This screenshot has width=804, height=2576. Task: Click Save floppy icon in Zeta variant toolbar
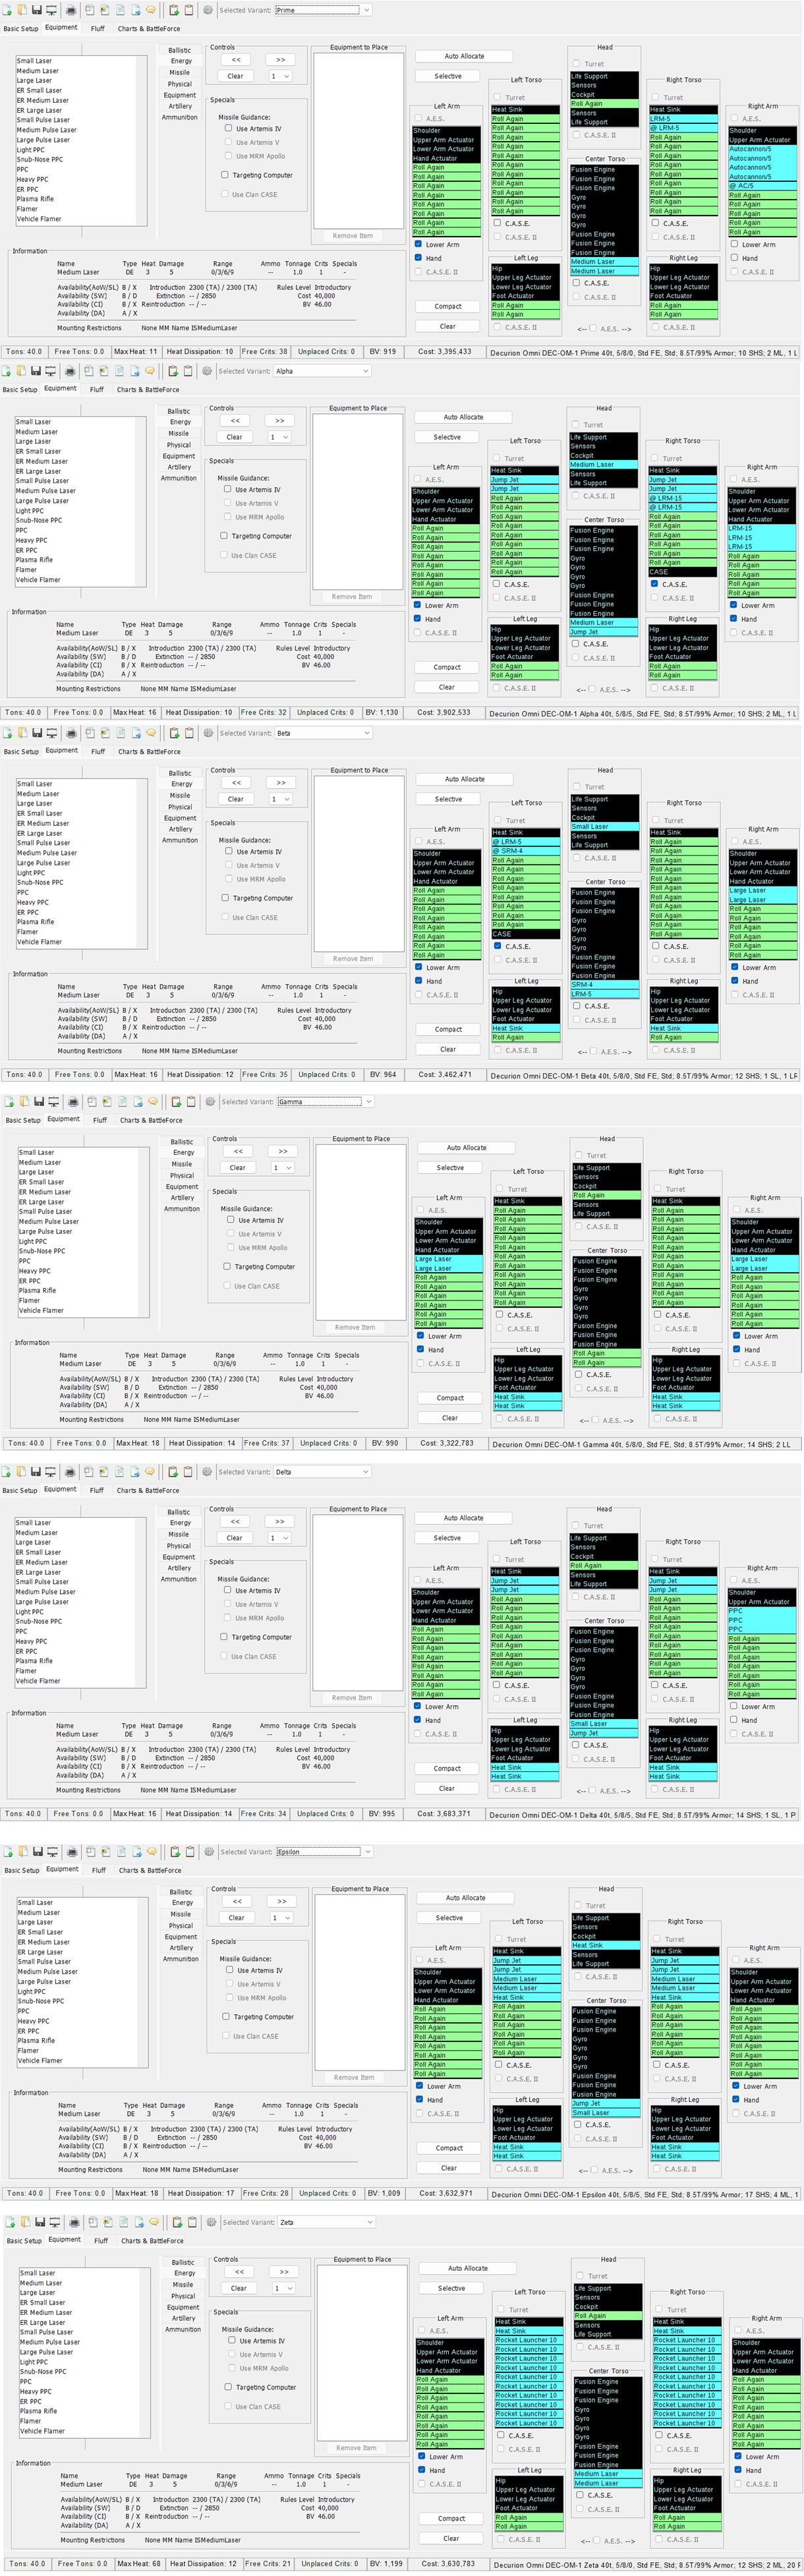[40, 2222]
